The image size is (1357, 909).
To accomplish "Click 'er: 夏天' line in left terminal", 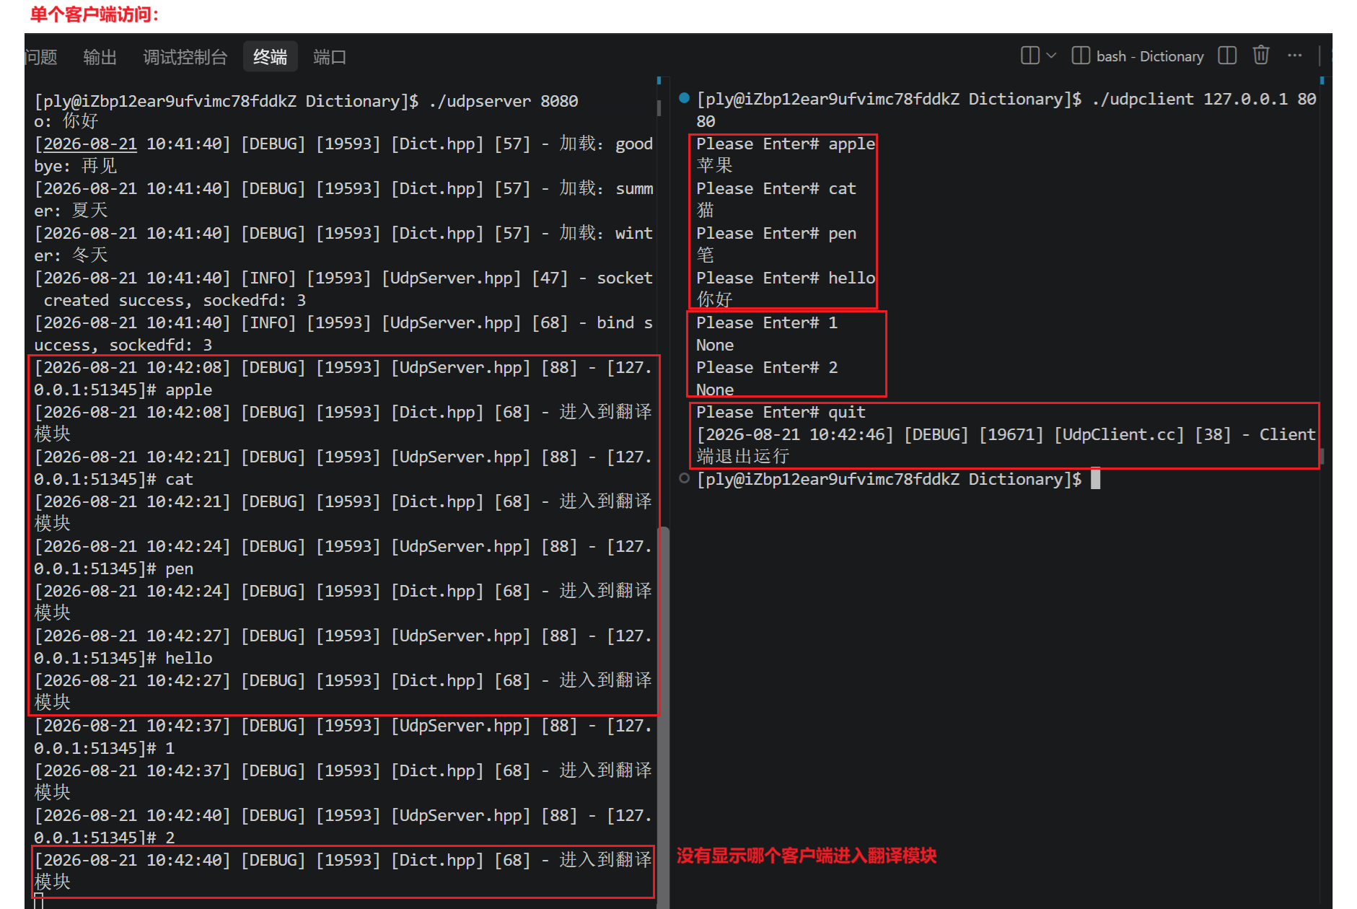I will pyautogui.click(x=71, y=211).
